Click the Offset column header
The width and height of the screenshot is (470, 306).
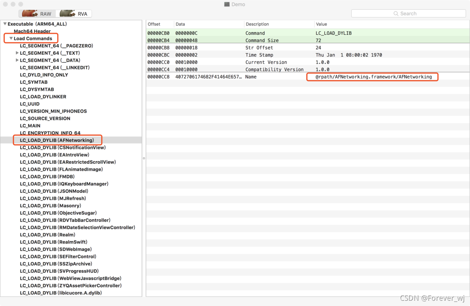click(x=160, y=24)
